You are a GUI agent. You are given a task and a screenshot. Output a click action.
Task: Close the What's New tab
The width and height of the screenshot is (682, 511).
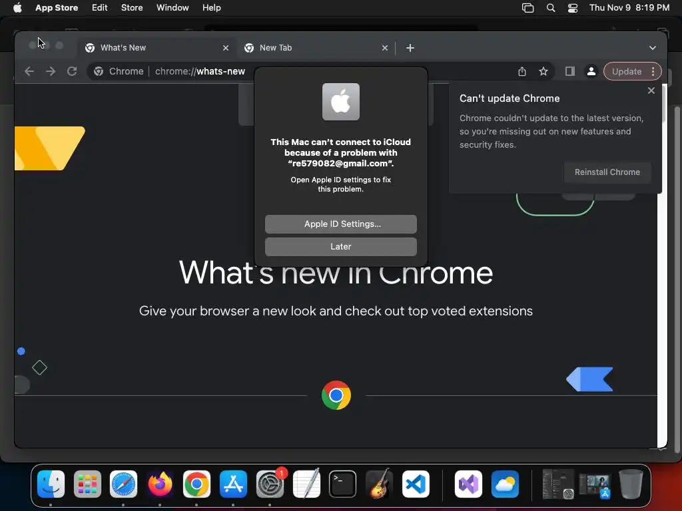click(x=226, y=48)
